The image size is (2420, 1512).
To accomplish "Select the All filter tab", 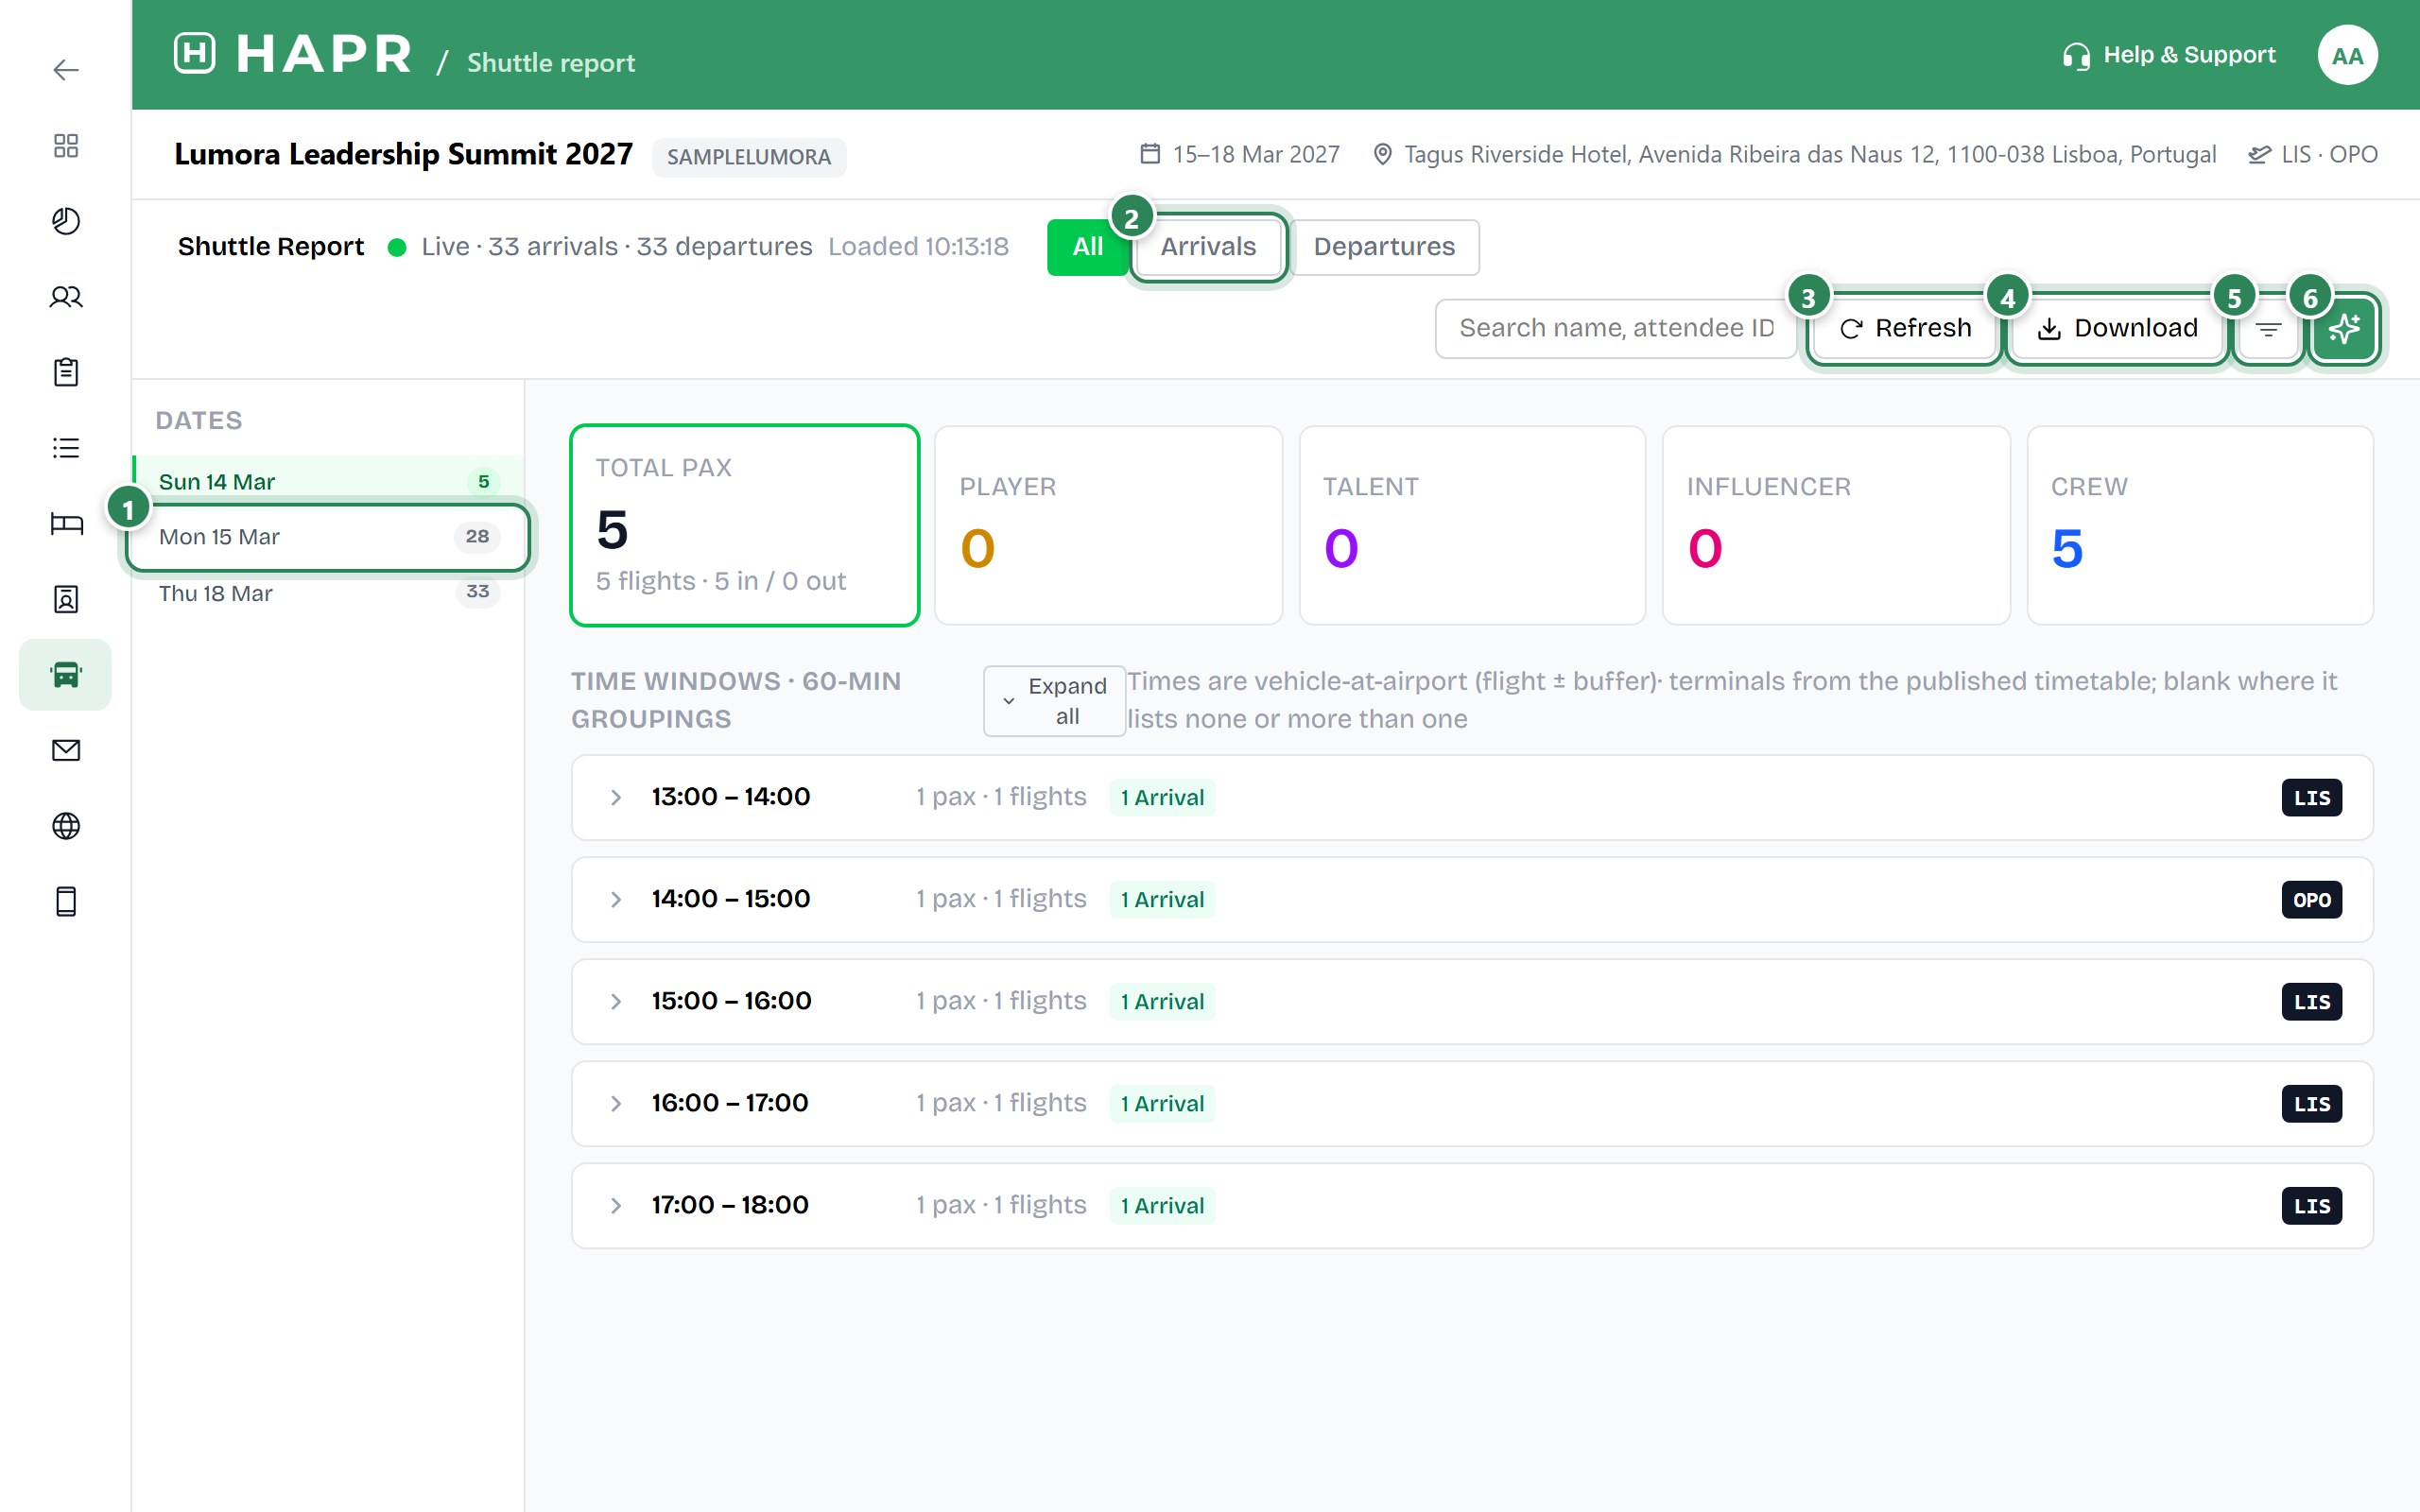I will 1087,247.
